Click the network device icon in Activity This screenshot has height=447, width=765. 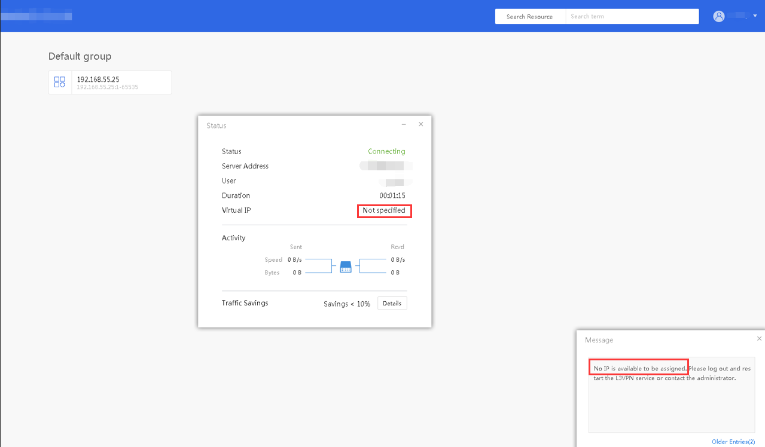coord(346,267)
